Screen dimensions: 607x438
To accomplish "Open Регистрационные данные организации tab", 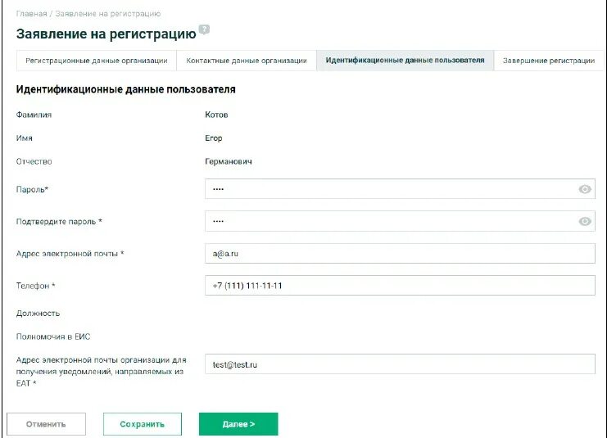I will click(97, 61).
